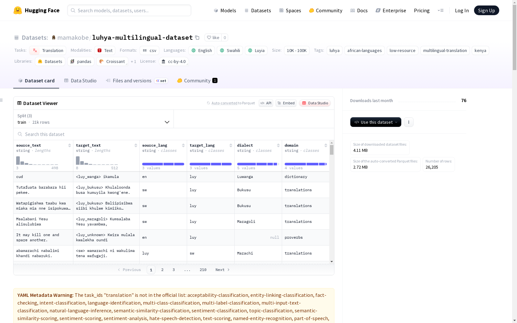Screen dimensions: 517x323
Task: Expand the Split train dropdown
Action: [x=93, y=119]
